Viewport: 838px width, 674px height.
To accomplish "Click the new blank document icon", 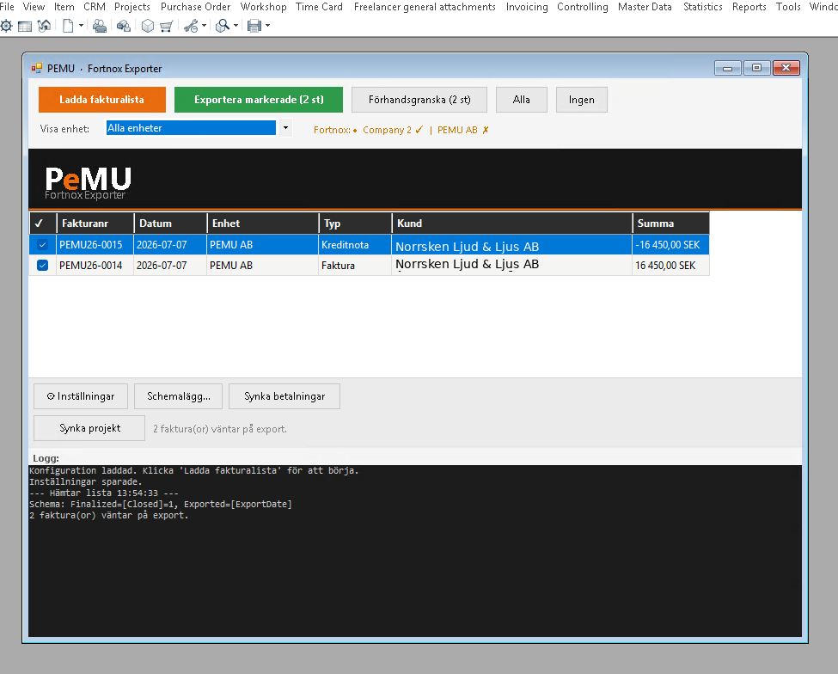I will (x=68, y=26).
